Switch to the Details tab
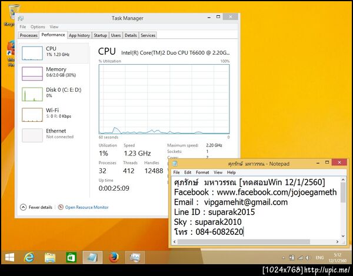 point(131,35)
